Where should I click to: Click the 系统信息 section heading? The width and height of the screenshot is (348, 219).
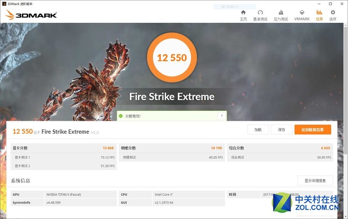(x=21, y=180)
